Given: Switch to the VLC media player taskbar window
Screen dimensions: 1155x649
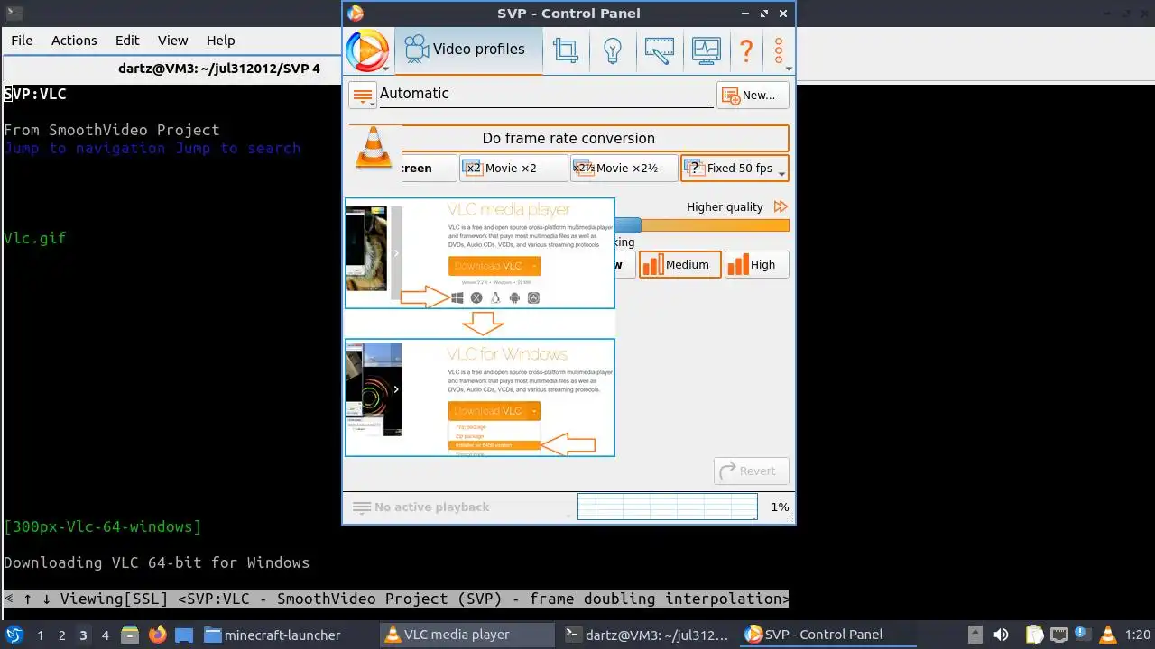Looking at the screenshot, I should coord(467,635).
